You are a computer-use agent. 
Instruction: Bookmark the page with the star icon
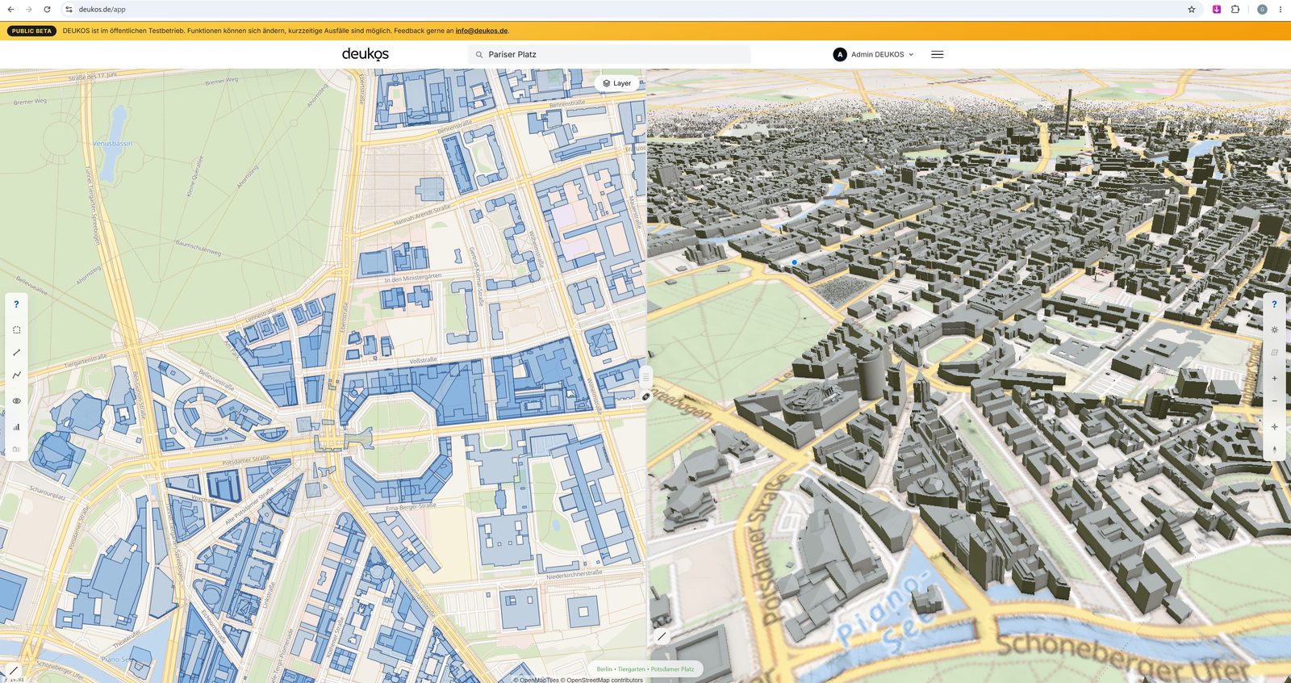[1191, 10]
